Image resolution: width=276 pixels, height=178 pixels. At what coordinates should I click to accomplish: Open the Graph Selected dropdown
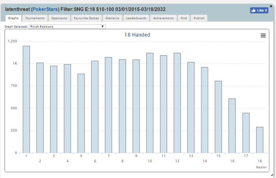click(x=67, y=26)
